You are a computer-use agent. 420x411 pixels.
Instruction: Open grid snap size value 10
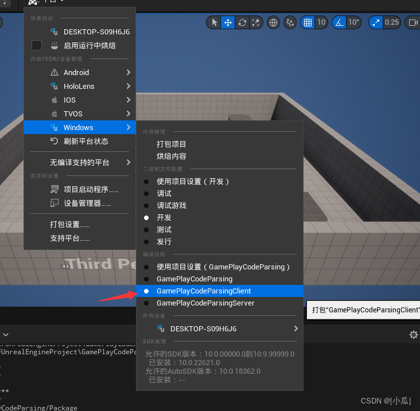[x=321, y=22]
